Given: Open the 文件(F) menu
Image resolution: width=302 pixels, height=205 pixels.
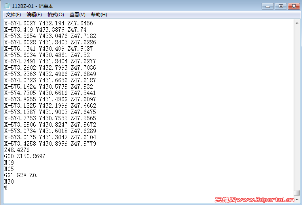Looking at the screenshot, I should coord(13,15).
